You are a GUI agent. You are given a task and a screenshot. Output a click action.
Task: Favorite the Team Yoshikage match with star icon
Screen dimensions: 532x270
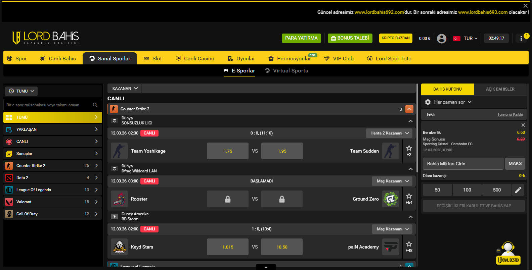click(409, 148)
